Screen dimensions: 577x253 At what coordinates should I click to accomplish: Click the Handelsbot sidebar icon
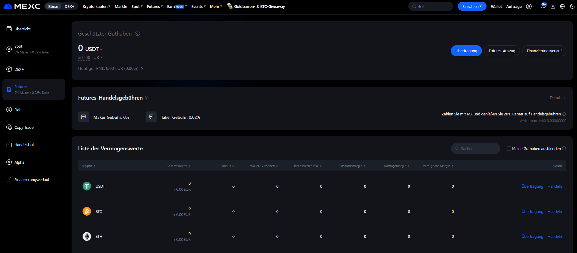coord(9,145)
